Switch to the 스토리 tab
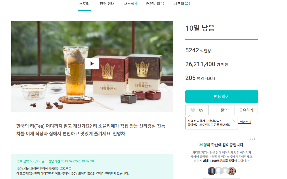The width and height of the screenshot is (287, 179). pos(84,4)
